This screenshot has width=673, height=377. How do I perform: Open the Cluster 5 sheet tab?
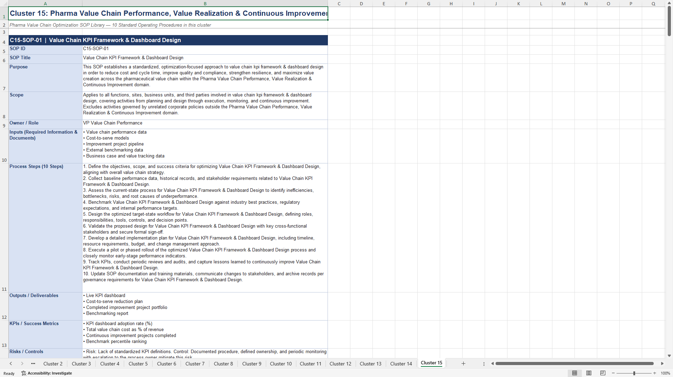[138, 364]
